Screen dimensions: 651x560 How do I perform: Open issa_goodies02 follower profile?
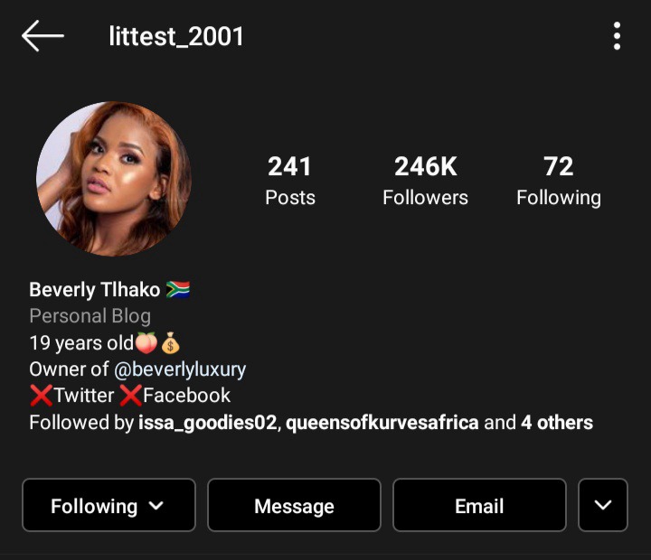pyautogui.click(x=208, y=423)
